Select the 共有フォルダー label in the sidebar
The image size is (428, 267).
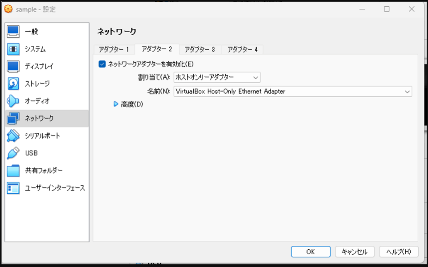coord(44,171)
